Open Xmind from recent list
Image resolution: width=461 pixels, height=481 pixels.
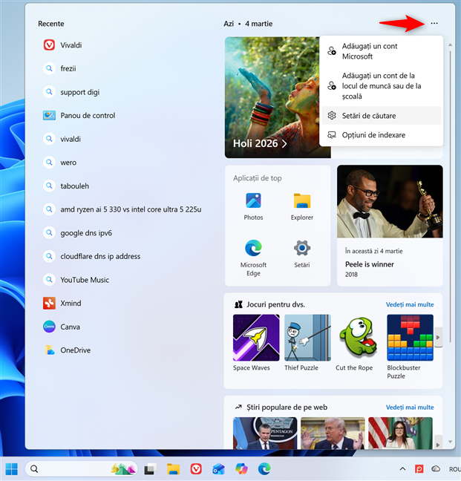[x=71, y=303]
